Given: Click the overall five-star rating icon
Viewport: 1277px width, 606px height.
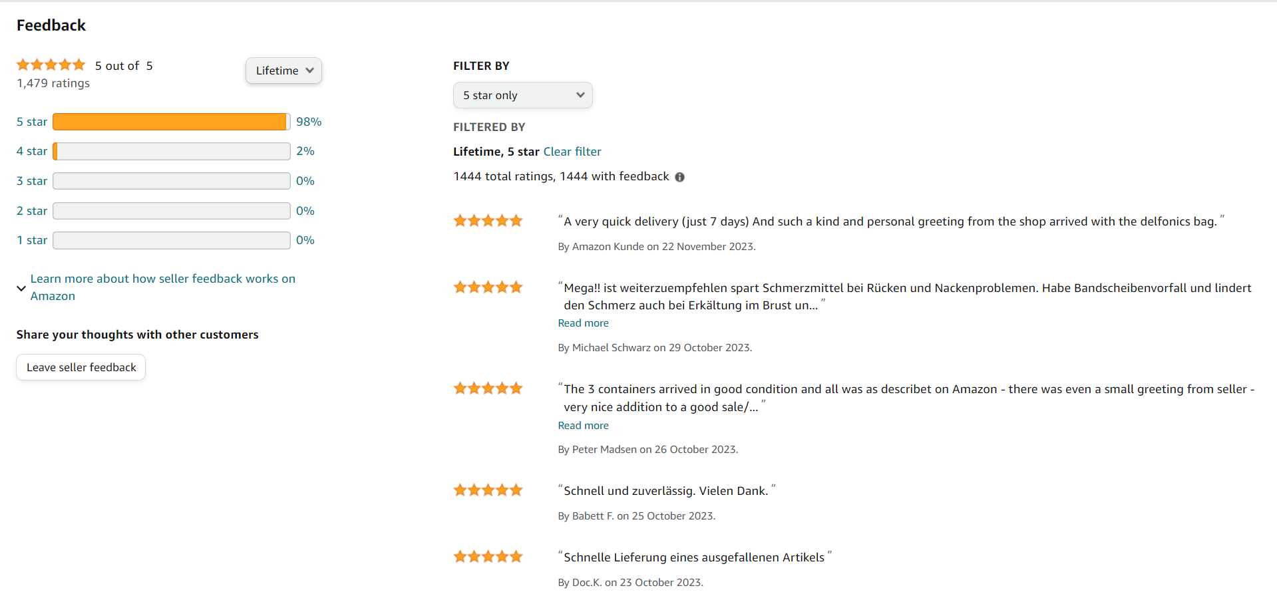Looking at the screenshot, I should (51, 65).
